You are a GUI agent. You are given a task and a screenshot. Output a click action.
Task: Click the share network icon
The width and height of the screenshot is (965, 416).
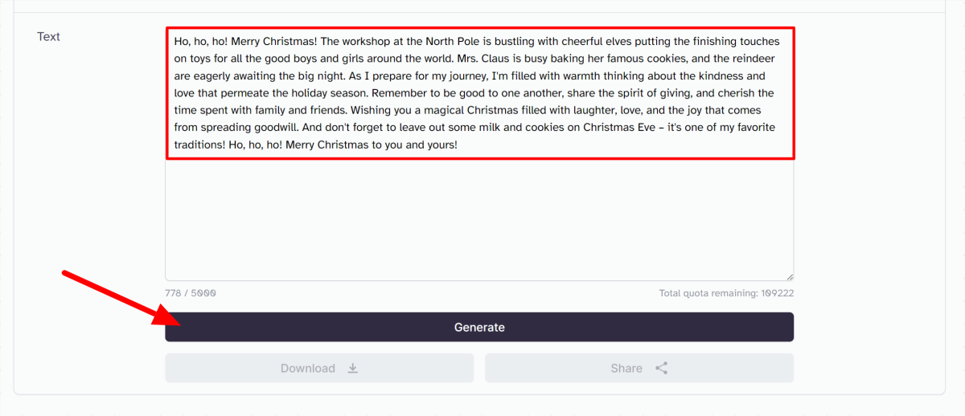(662, 369)
